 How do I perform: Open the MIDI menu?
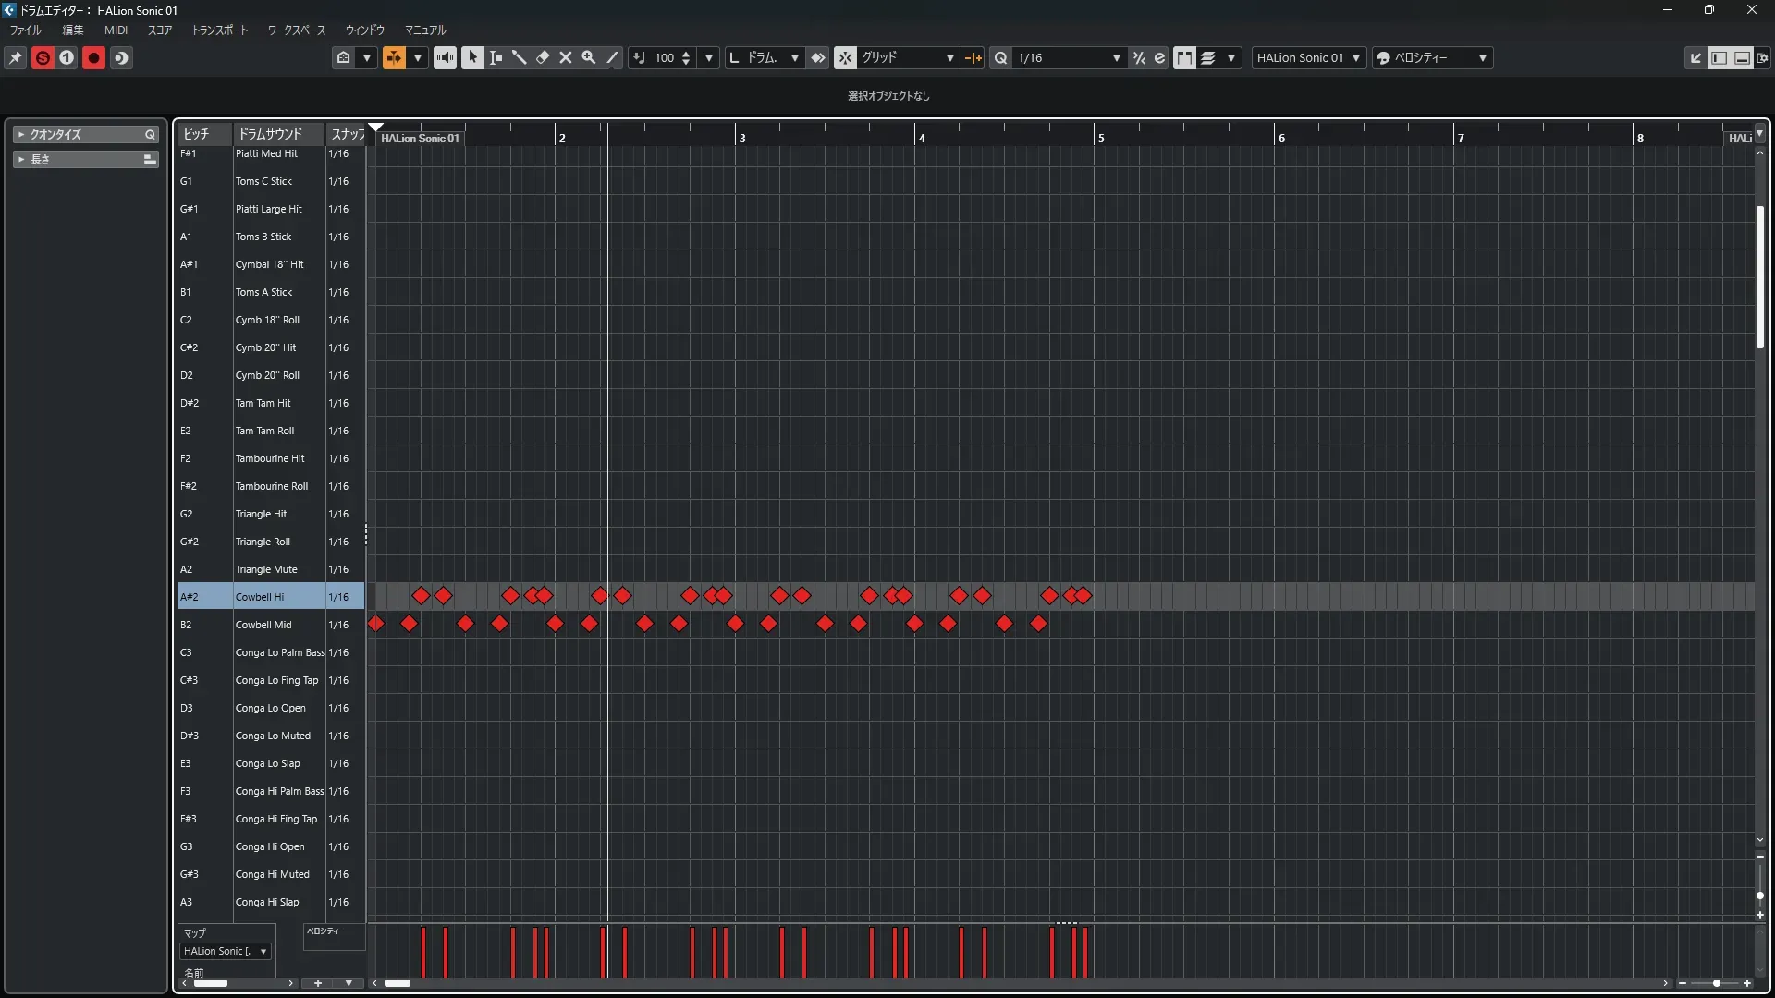116,30
